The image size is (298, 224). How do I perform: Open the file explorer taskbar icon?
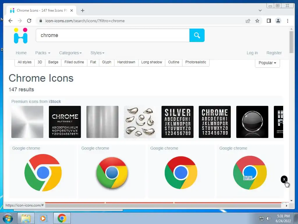(x=26, y=218)
